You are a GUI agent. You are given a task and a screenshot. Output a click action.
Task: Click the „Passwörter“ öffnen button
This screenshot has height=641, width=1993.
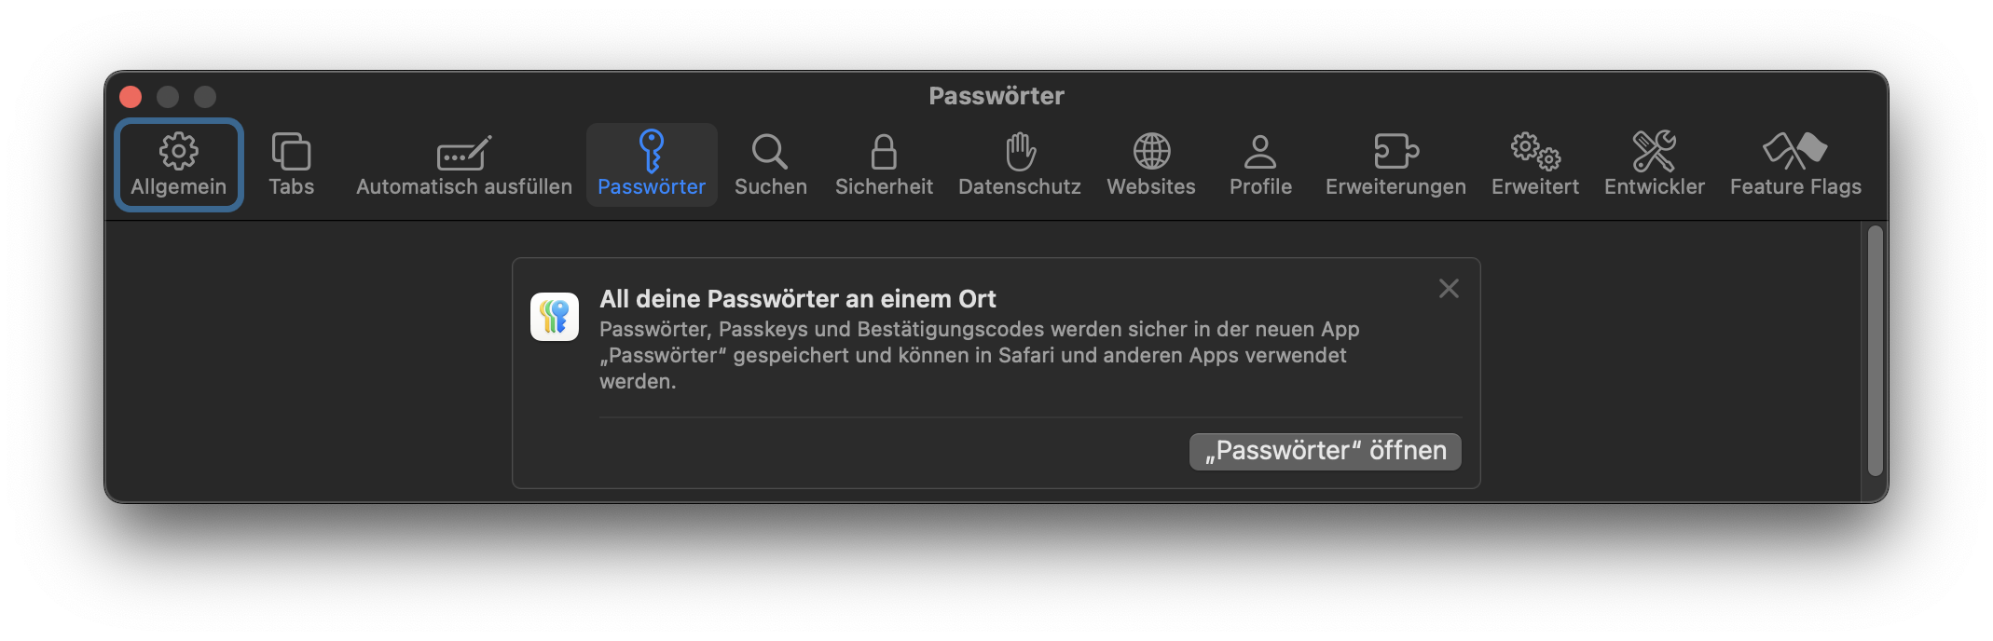coord(1325,452)
